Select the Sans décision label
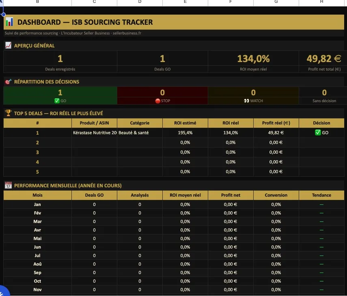Viewport: 347px width, 296px height. click(324, 101)
